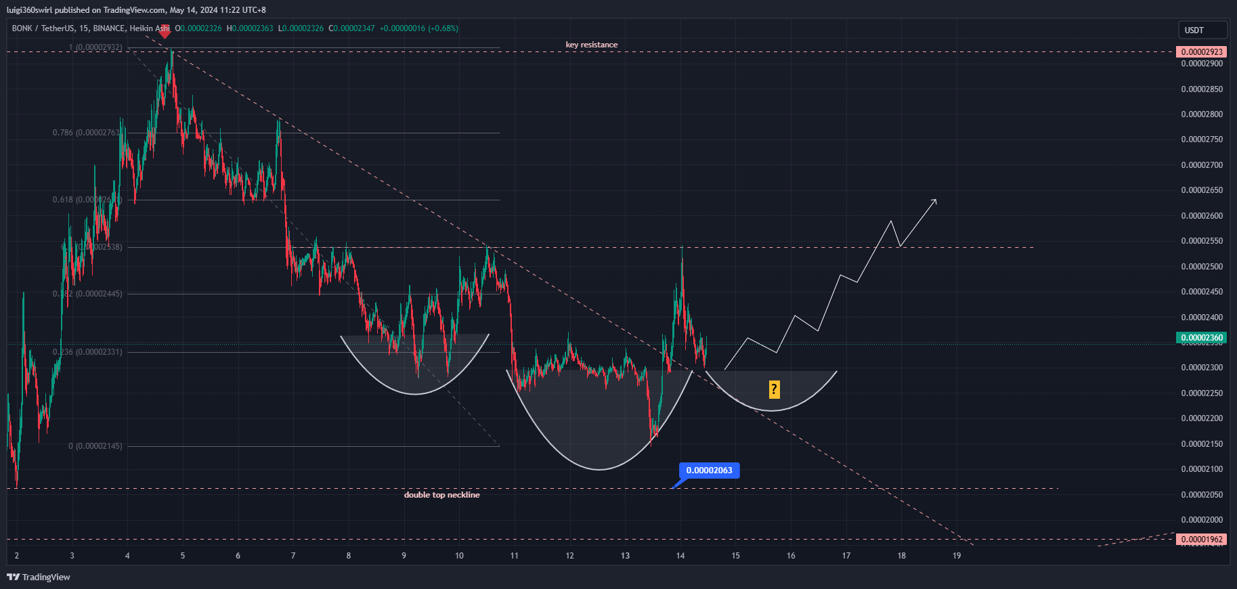The width and height of the screenshot is (1237, 589).
Task: Click the close value C0.00002347
Action: tap(351, 28)
